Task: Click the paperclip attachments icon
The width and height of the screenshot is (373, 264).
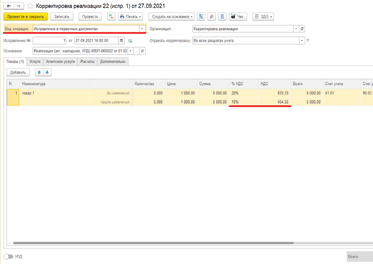Action: 212,17
